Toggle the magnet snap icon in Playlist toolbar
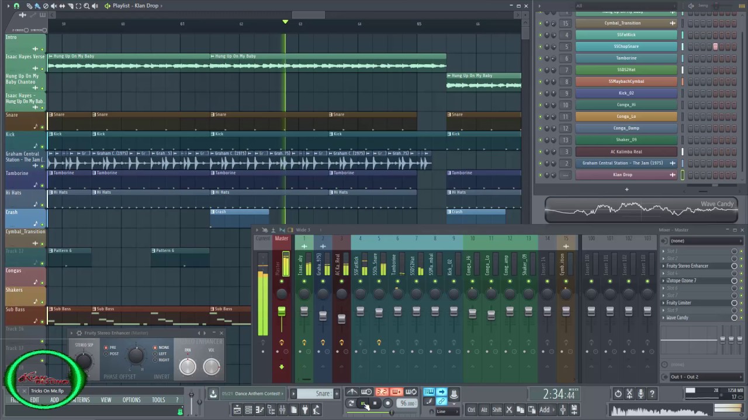748x420 pixels. [16, 6]
